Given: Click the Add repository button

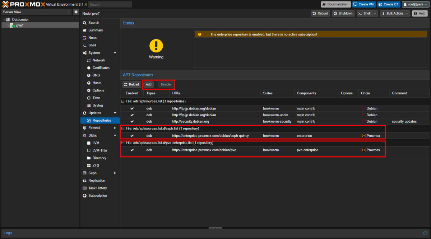Looking at the screenshot, I should pos(149,84).
